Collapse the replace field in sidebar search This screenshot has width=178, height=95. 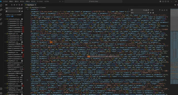(x=4, y=10)
